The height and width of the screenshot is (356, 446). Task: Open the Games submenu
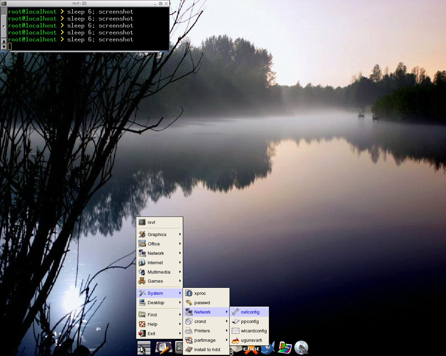pyautogui.click(x=160, y=281)
